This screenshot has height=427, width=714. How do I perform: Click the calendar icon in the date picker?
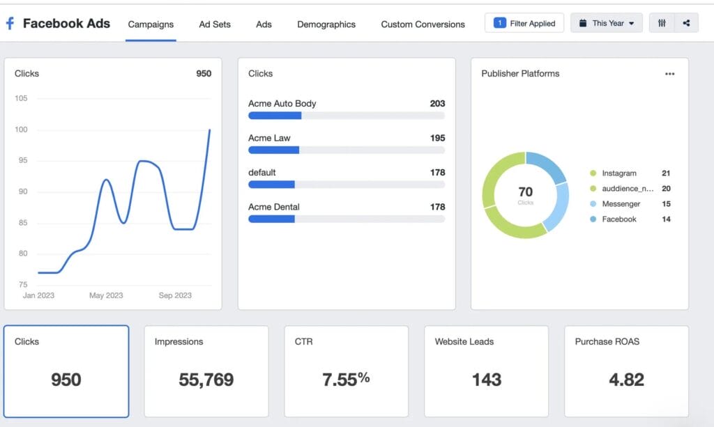pyautogui.click(x=582, y=23)
